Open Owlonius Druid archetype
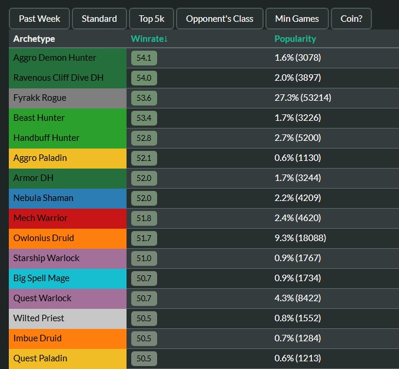This screenshot has height=369, width=399. coord(68,239)
